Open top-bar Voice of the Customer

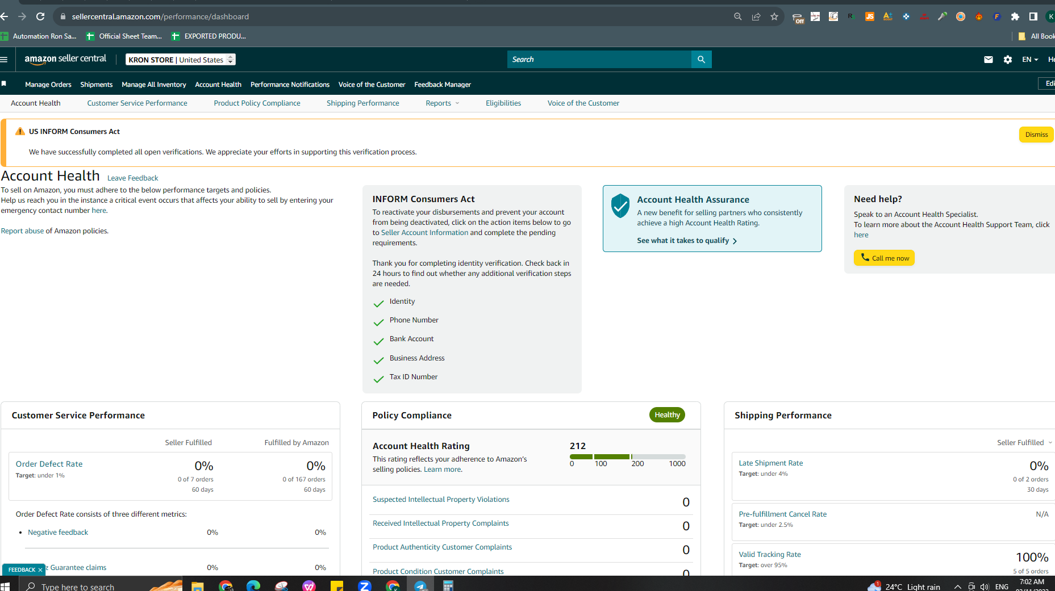372,85
